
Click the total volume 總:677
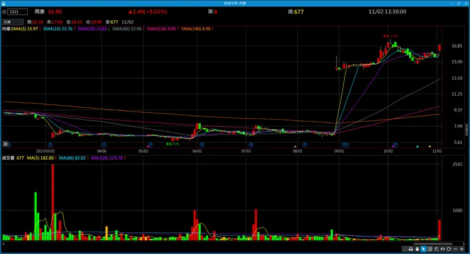coord(295,11)
